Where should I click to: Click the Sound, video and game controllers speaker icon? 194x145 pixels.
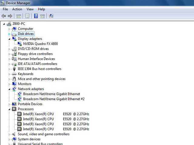(x=14, y=134)
